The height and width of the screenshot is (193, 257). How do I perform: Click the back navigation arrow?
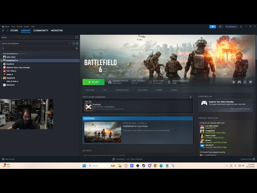tap(3, 31)
